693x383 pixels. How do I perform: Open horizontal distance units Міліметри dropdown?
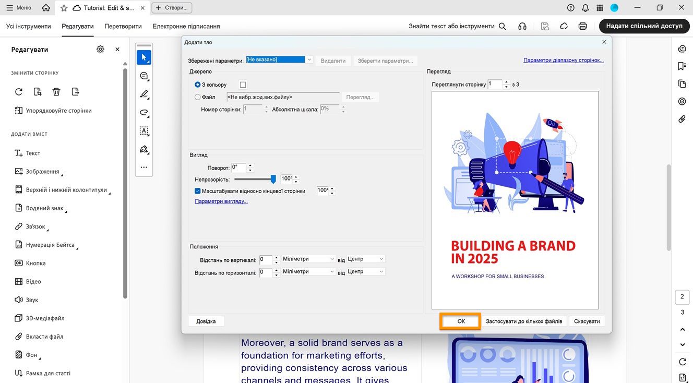click(x=308, y=271)
